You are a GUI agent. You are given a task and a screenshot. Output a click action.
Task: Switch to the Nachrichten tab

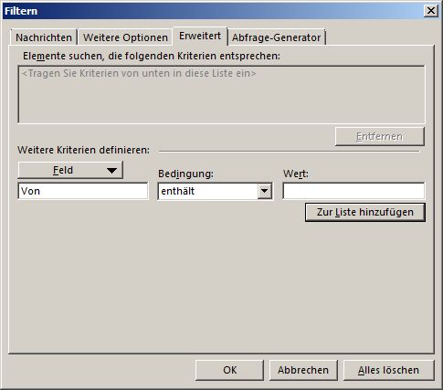coord(44,37)
